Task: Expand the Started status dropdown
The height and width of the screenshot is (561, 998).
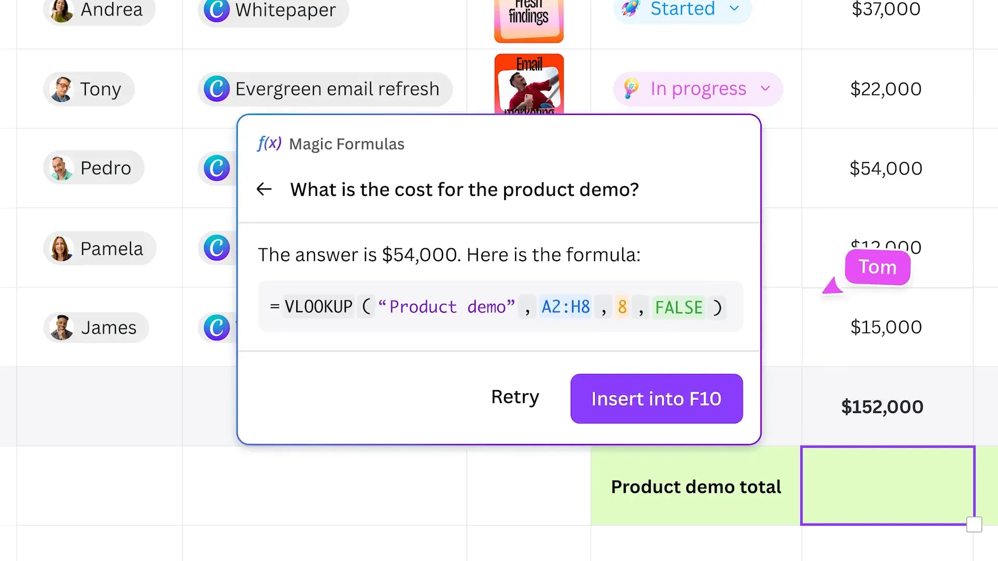Action: pyautogui.click(x=734, y=8)
